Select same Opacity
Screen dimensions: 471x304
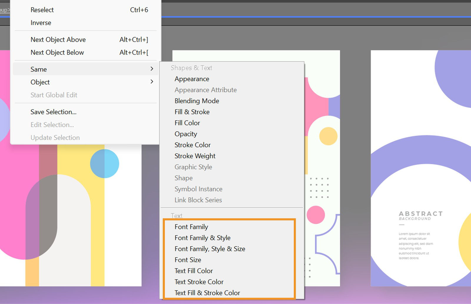point(185,134)
